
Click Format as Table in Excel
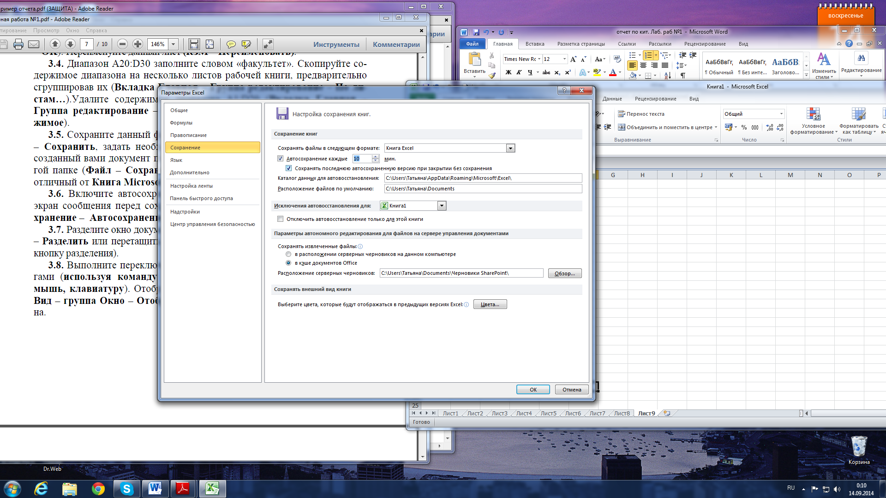coord(859,122)
